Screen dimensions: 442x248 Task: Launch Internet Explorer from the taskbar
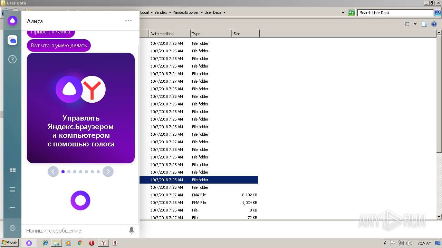point(45,243)
